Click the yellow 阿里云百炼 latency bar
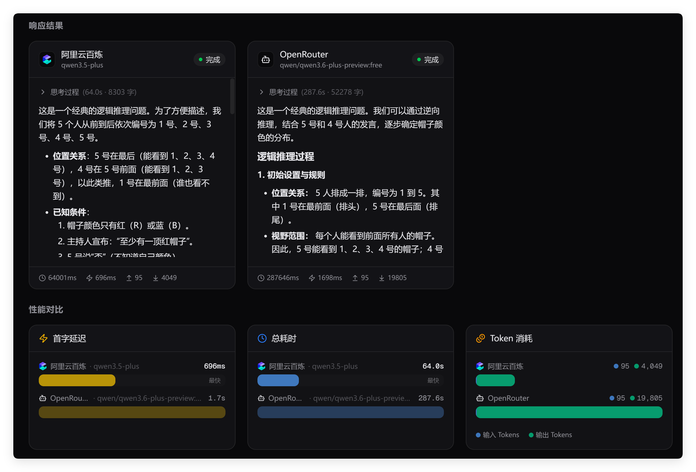The width and height of the screenshot is (696, 472). click(77, 380)
